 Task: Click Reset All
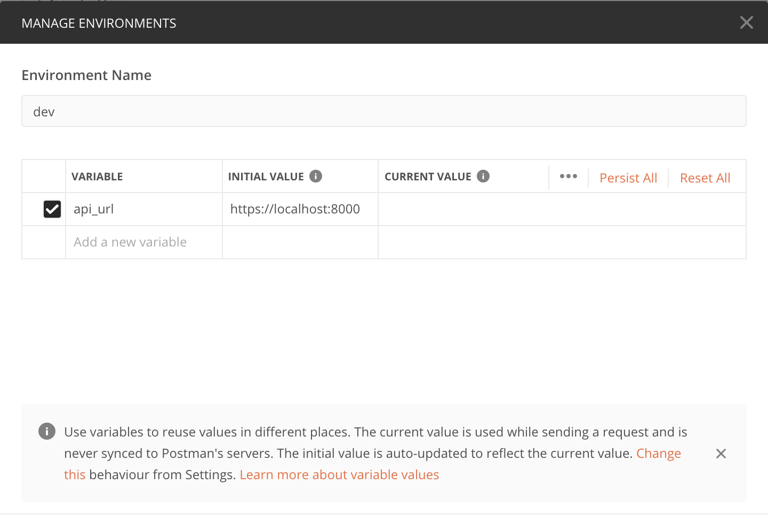point(705,178)
